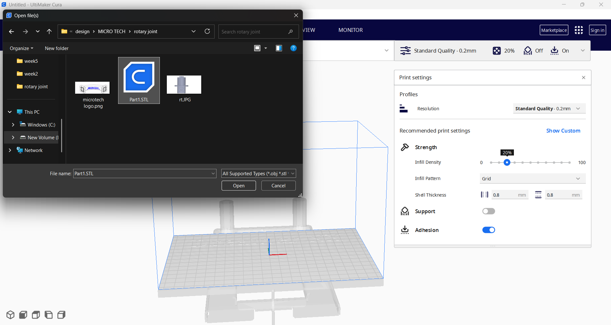Viewport: 611px width, 325px height.
Task: Click the Sign in button
Action: [597, 30]
